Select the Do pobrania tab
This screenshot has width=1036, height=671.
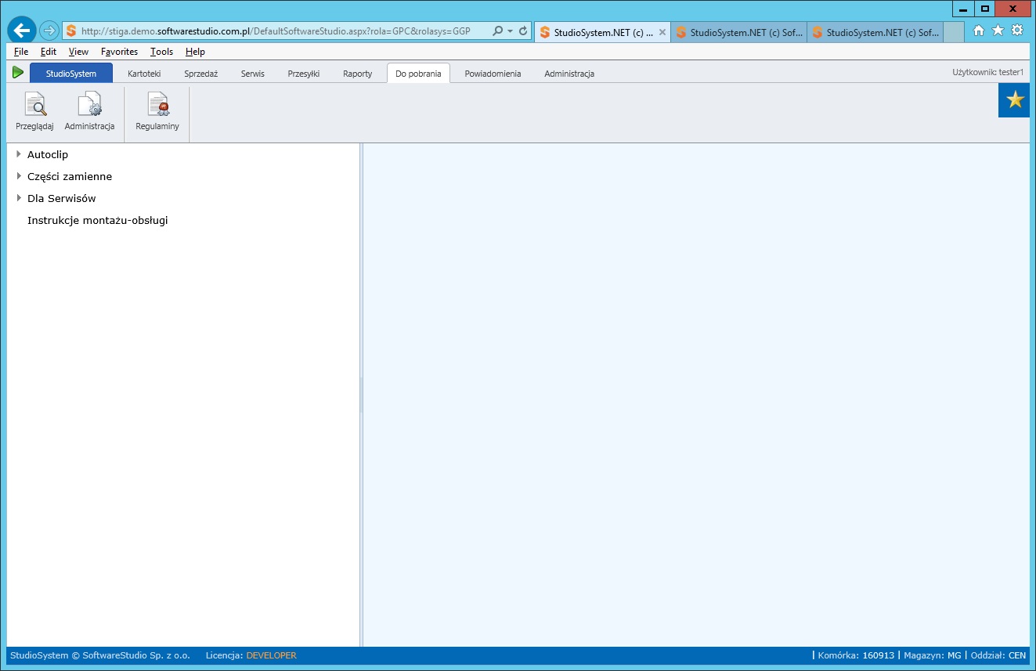tap(418, 74)
